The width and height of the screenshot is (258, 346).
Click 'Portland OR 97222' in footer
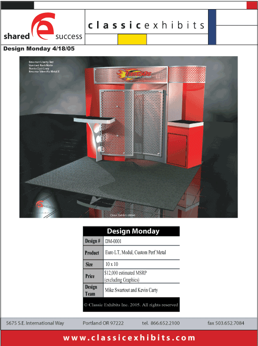point(103,323)
